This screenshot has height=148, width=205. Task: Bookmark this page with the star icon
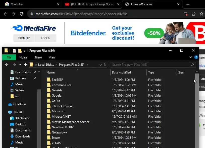(201, 14)
